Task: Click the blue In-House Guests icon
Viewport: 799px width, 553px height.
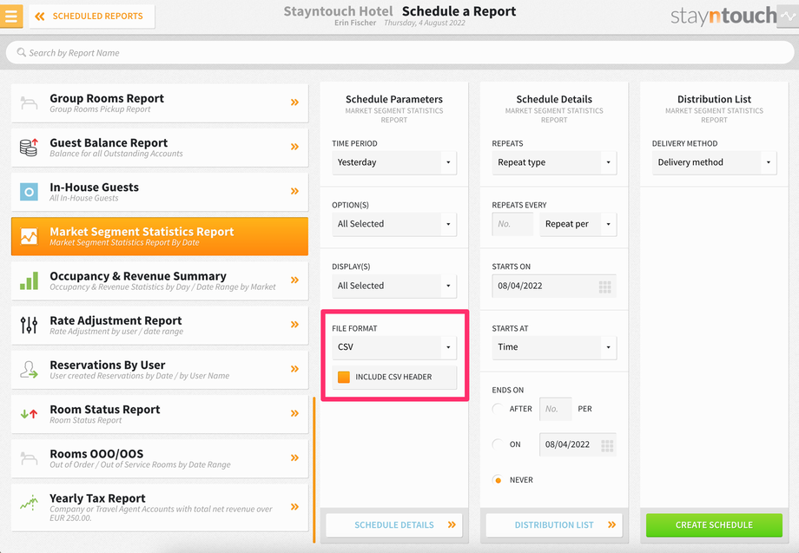Action: 29,192
